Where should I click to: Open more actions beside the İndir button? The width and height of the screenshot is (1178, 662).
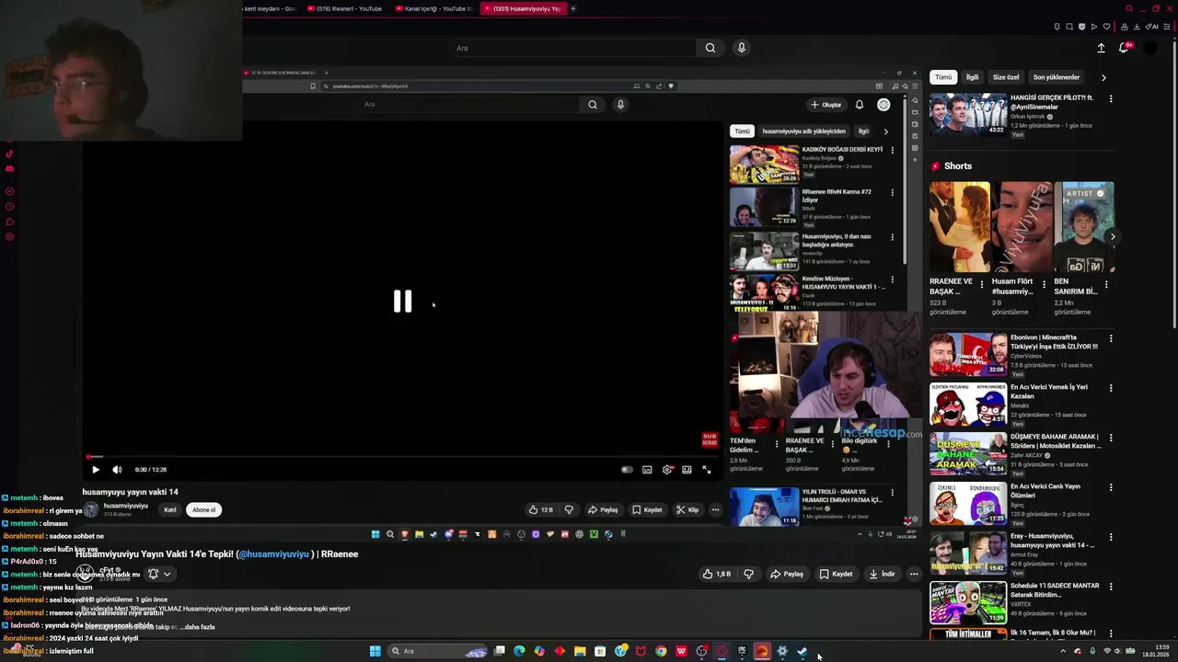point(914,574)
